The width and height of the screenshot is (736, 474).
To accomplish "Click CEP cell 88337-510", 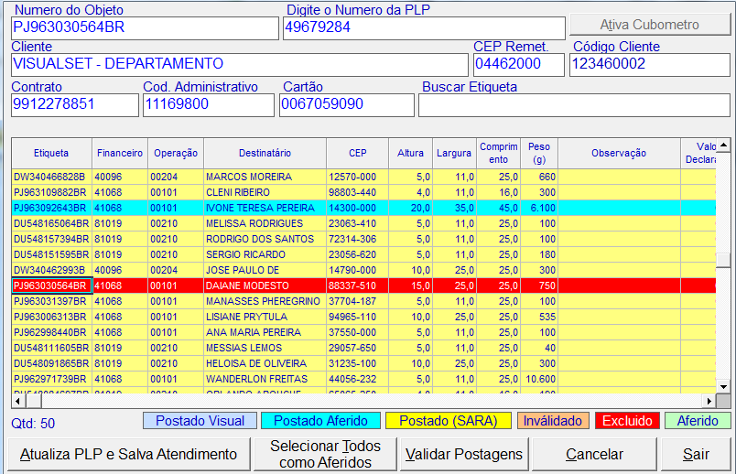I will [x=357, y=285].
